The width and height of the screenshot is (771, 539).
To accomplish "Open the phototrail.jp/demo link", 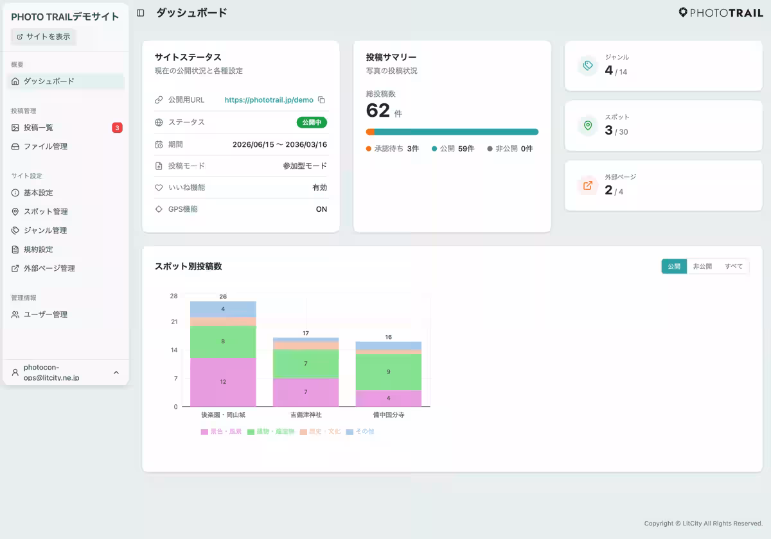I will [x=269, y=100].
